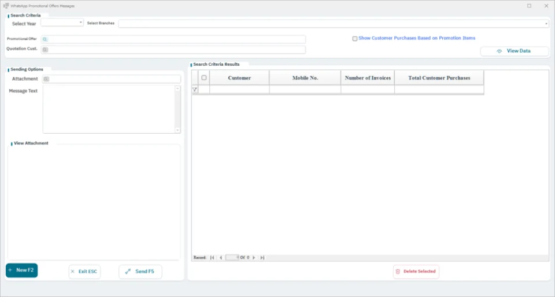Tick the select-all checkbox in grid header
Screen dimensions: 555x297
pos(204,78)
